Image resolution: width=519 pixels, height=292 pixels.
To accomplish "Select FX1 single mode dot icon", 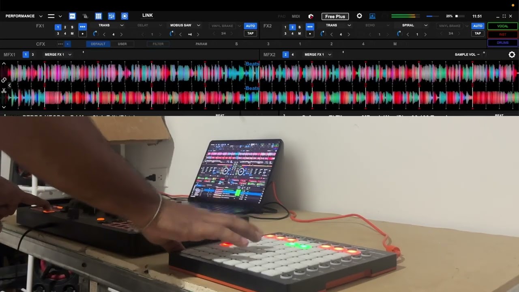I will pyautogui.click(x=82, y=34).
